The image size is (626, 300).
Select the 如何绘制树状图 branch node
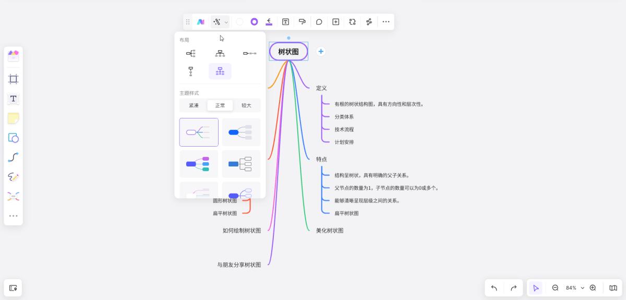[242, 230]
